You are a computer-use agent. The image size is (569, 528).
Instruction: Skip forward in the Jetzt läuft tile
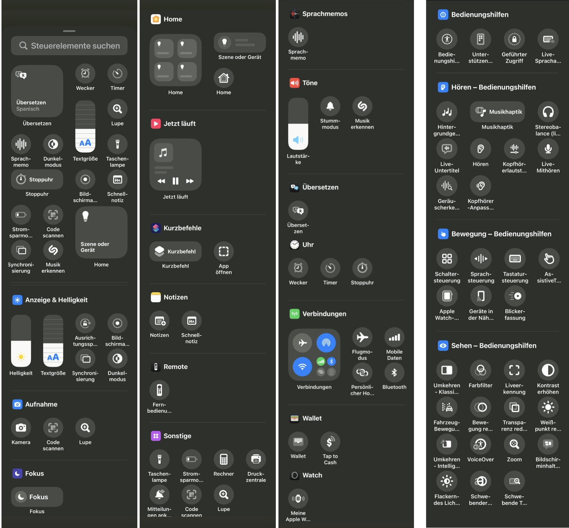(190, 181)
